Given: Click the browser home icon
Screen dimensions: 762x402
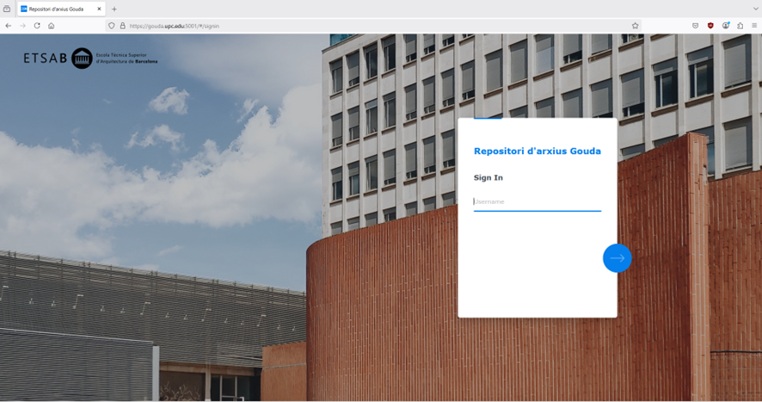Looking at the screenshot, I should click(52, 26).
